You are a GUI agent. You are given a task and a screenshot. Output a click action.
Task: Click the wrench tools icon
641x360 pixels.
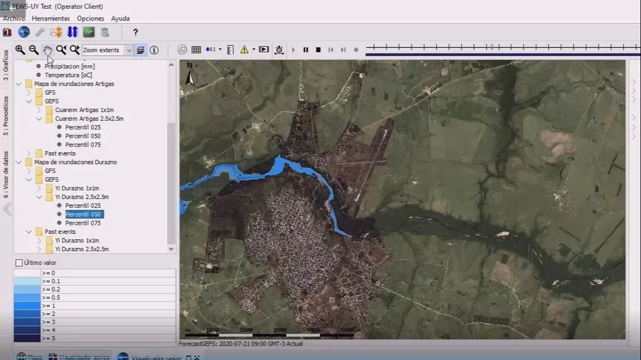pos(40,32)
